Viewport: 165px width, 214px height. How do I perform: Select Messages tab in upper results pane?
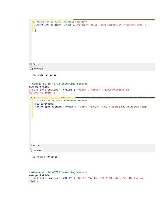(36, 69)
